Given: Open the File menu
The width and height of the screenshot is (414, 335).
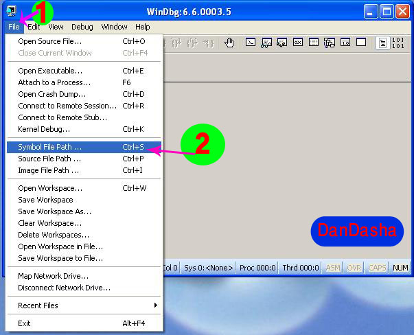Looking at the screenshot, I should [14, 27].
